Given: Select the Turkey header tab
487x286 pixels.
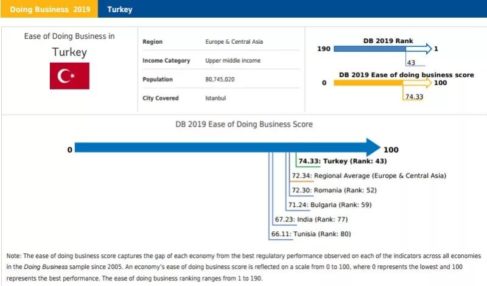Looking at the screenshot, I should [120, 9].
